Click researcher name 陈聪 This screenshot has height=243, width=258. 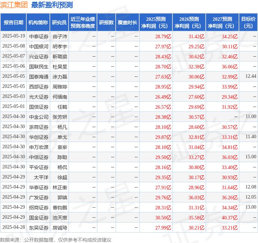click(x=62, y=157)
